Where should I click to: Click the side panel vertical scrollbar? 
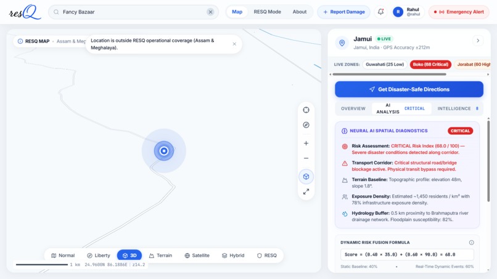[488, 160]
